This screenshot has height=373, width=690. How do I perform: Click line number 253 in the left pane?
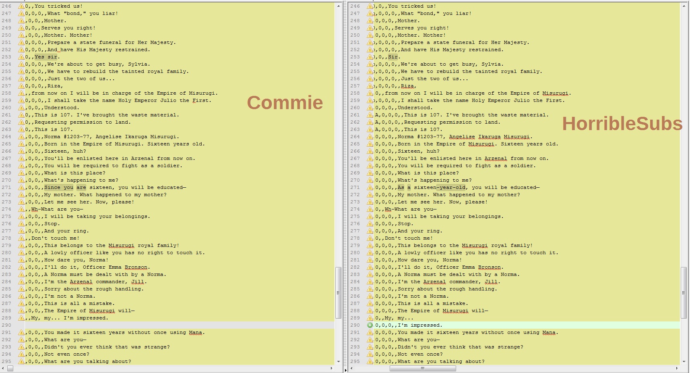(x=6, y=57)
